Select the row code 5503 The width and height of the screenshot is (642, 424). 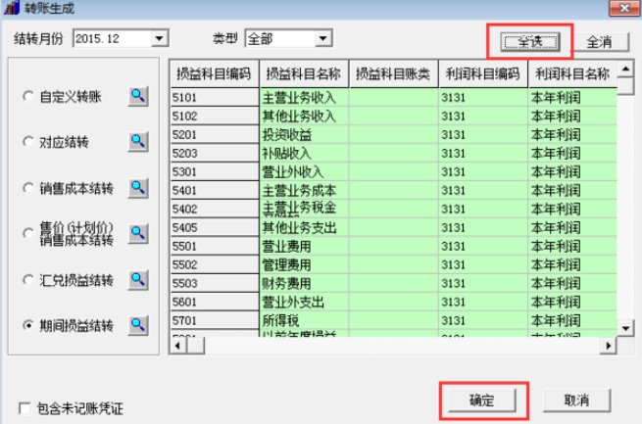point(215,283)
